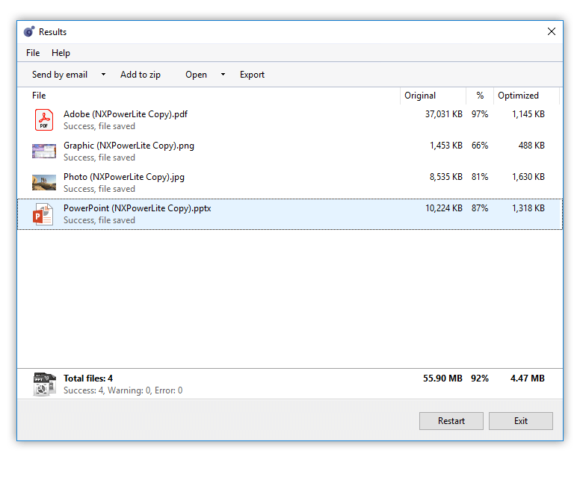Select PowerPoint (NXPowerLite Copy).pptx file name
The width and height of the screenshot is (580, 483).
coord(138,208)
